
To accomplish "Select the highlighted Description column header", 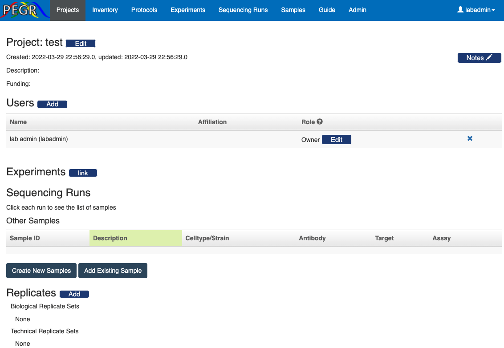I will coord(136,238).
